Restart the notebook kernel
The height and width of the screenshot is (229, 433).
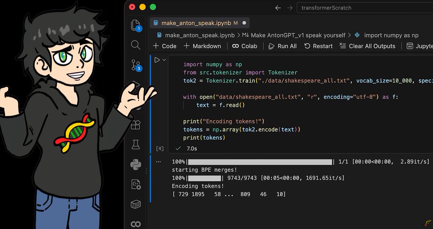(x=318, y=46)
